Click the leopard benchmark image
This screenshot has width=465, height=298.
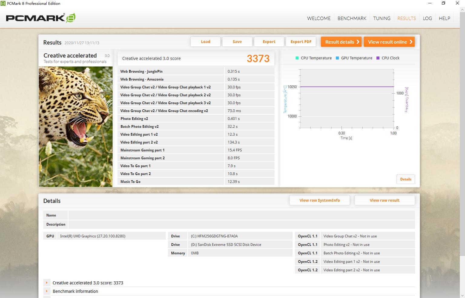(76, 127)
